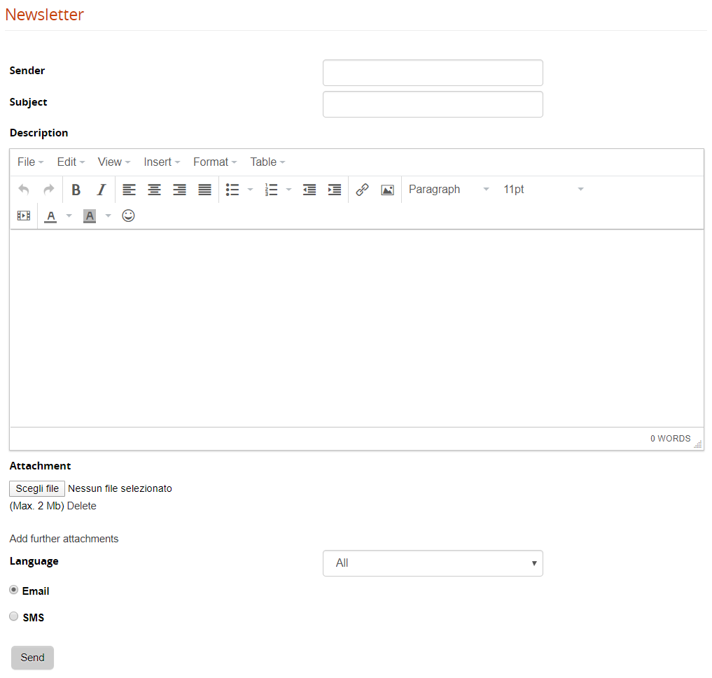Expand the Paragraph format dropdown
This screenshot has width=712, height=678.
[448, 190]
